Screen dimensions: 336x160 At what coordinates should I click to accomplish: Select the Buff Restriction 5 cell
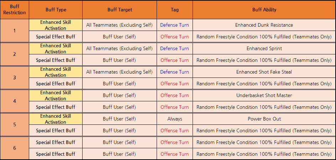tap(15, 125)
